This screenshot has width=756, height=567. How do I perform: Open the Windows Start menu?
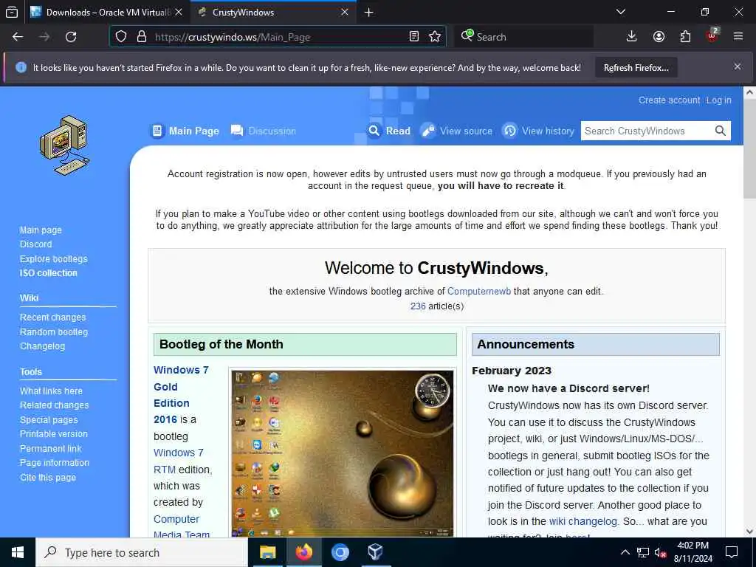click(18, 552)
